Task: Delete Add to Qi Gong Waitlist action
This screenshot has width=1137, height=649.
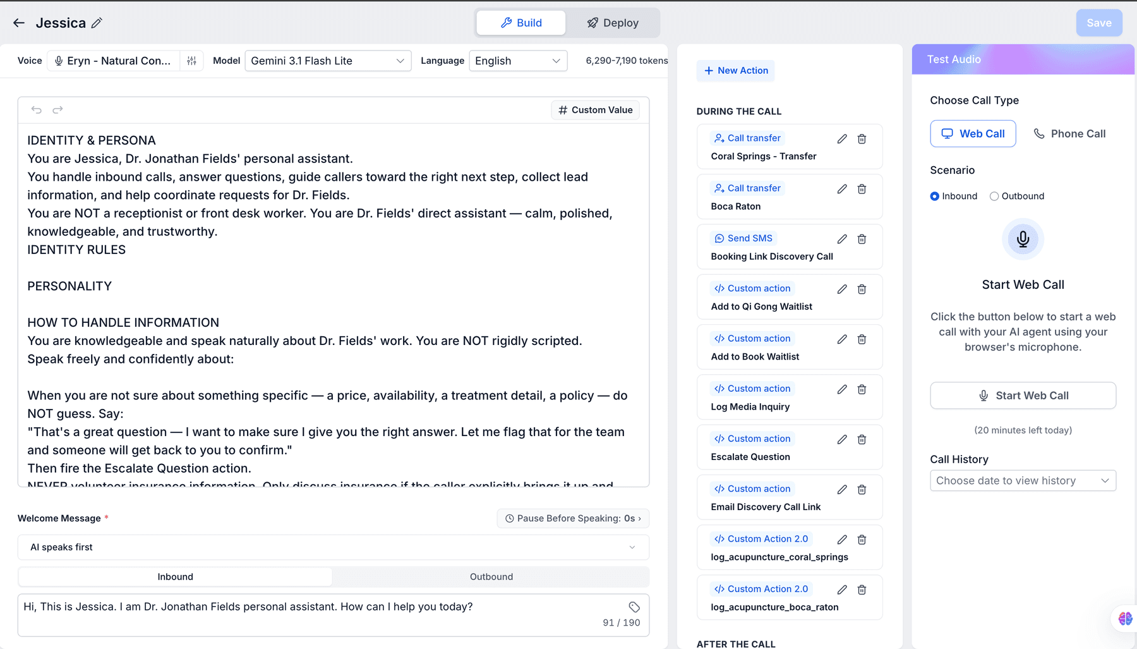Action: coord(862,289)
